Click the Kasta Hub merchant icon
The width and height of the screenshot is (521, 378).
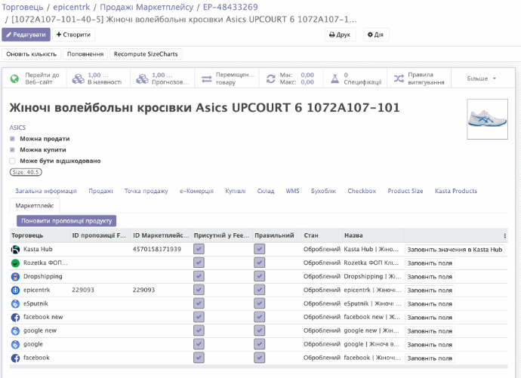[x=15, y=250]
